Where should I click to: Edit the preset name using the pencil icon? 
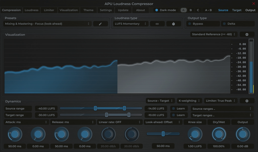point(101,23)
